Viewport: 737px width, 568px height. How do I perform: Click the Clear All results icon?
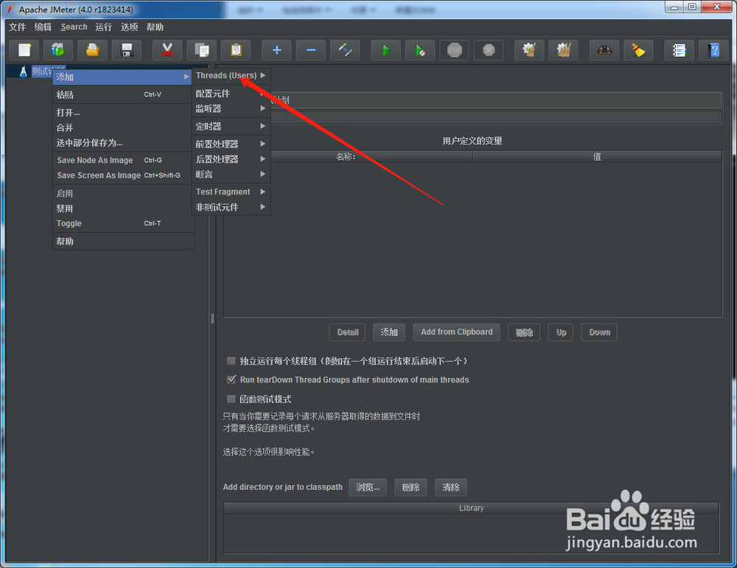pyautogui.click(x=564, y=50)
